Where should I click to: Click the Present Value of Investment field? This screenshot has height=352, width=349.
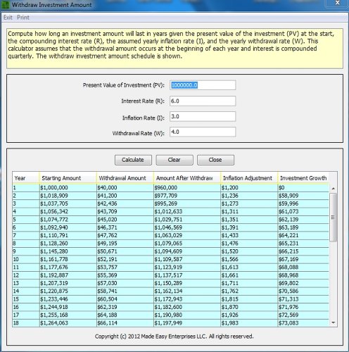(x=203, y=85)
